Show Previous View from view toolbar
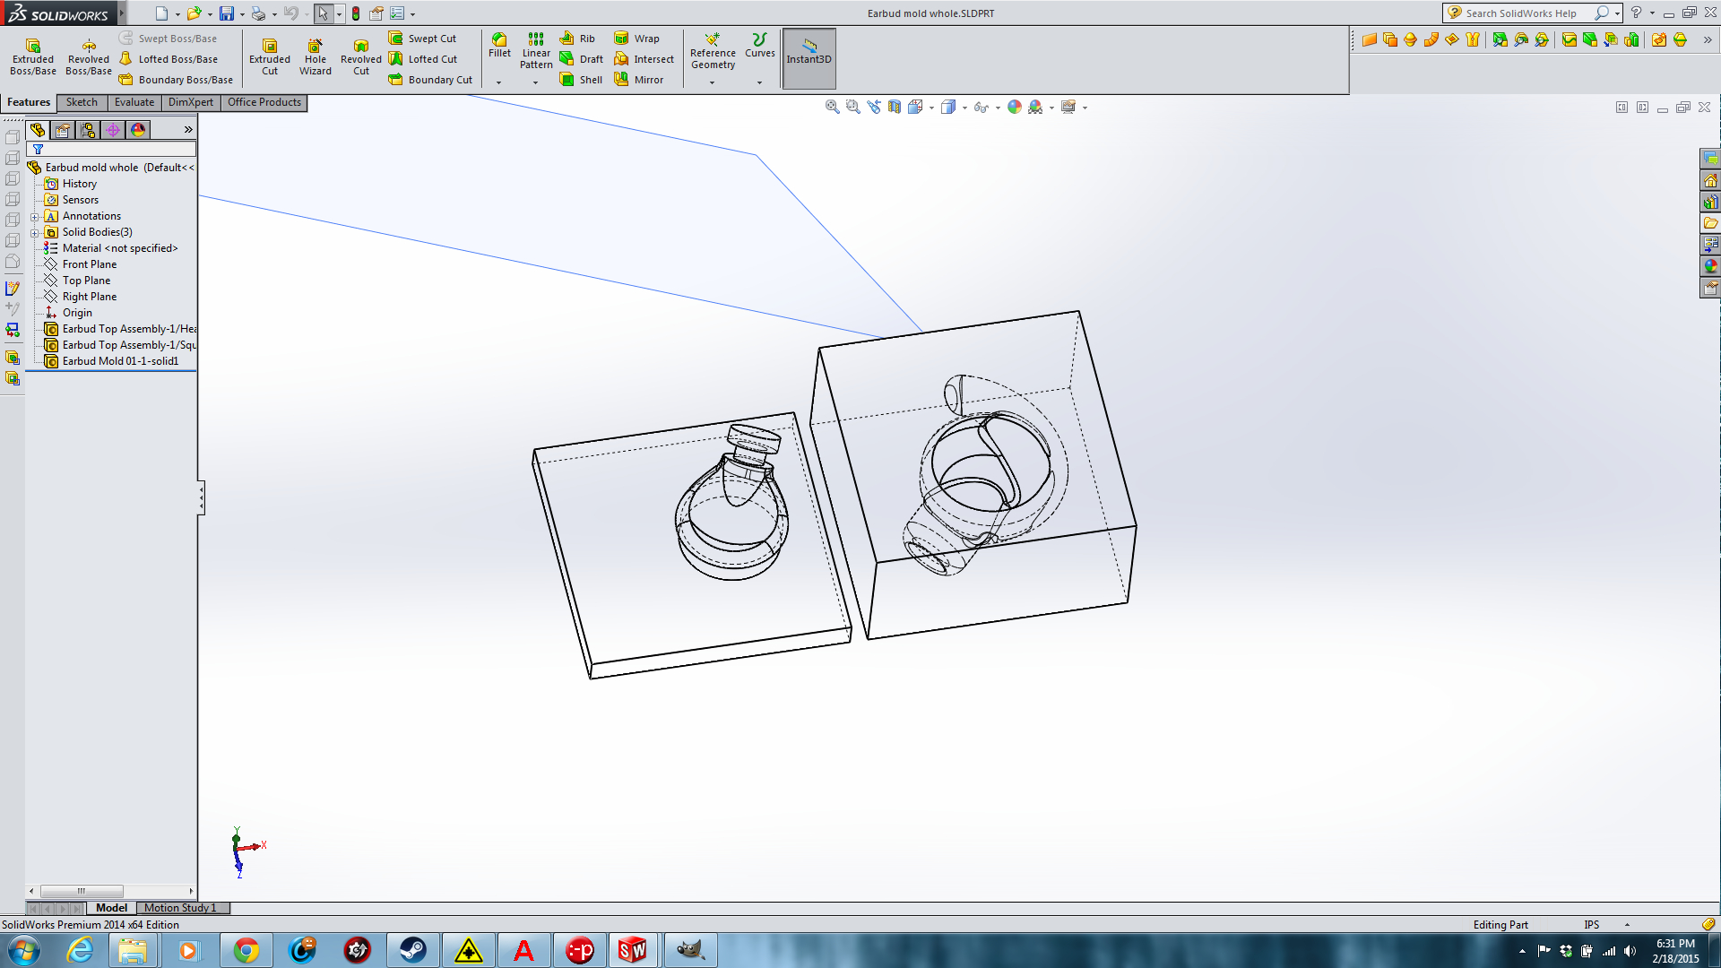 [x=874, y=108]
